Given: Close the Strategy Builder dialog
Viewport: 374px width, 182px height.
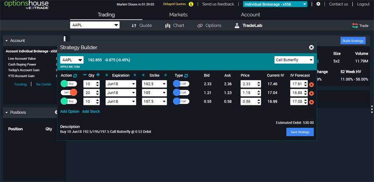Looking at the screenshot, I should click(x=311, y=48).
